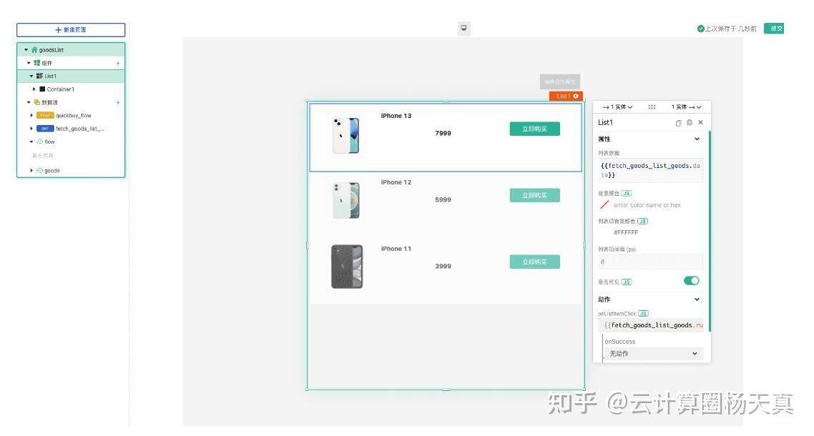Click the plus icon next to 组件 to add component
The width and height of the screenshot is (814, 436).
tap(117, 63)
